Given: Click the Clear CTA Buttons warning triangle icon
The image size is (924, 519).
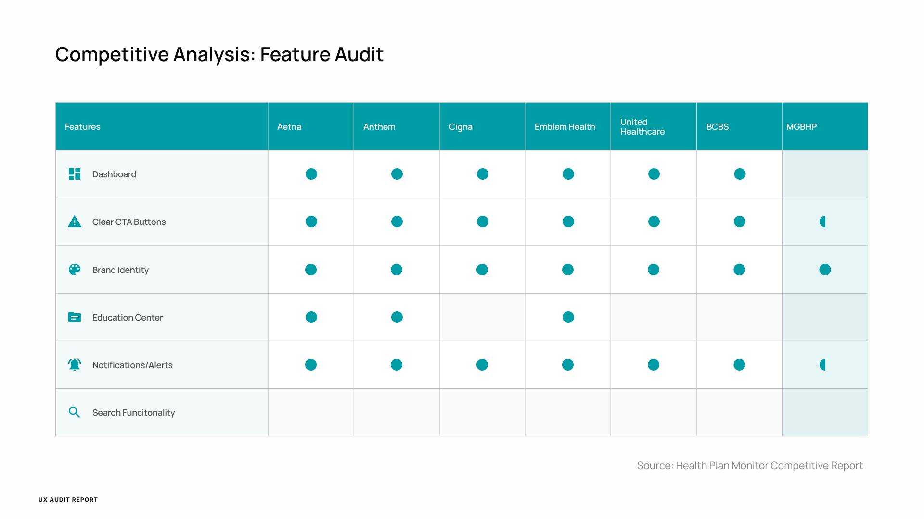Looking at the screenshot, I should (75, 222).
